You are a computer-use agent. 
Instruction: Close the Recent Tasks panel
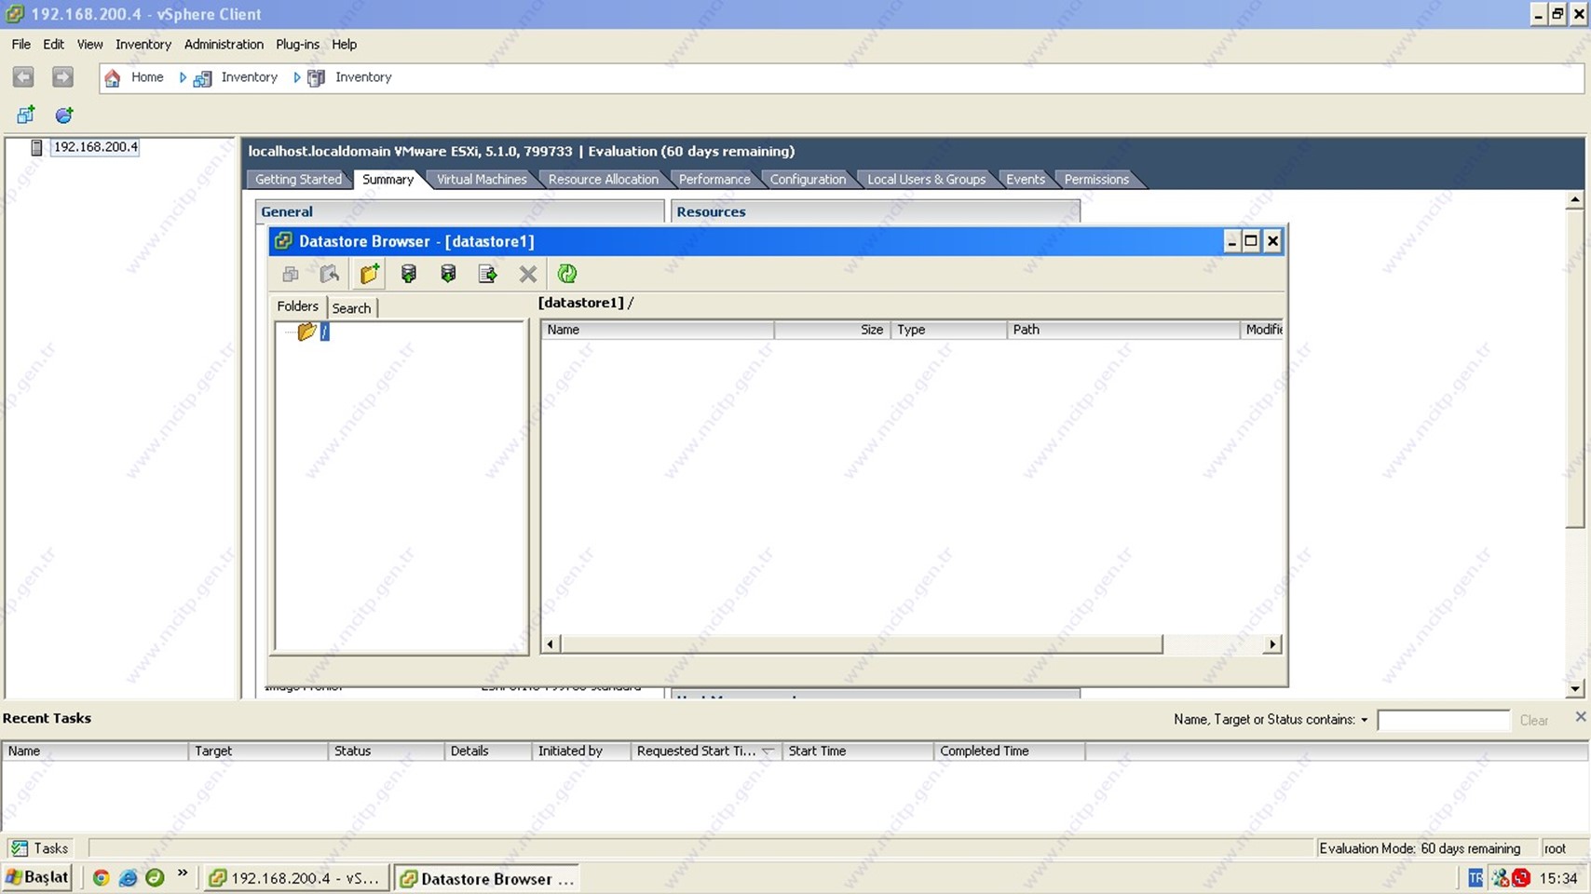point(1580,716)
